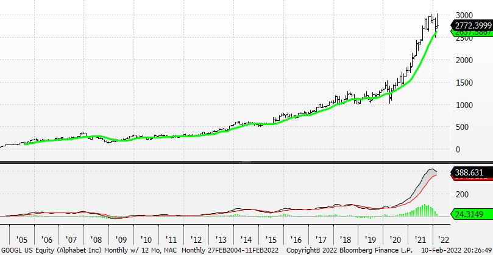Click the 0 price axis label
Image resolution: width=493 pixels, height=255 pixels.
tap(458, 149)
